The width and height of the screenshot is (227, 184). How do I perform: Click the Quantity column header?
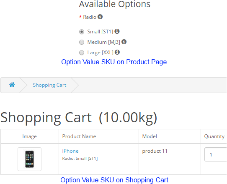214,136
